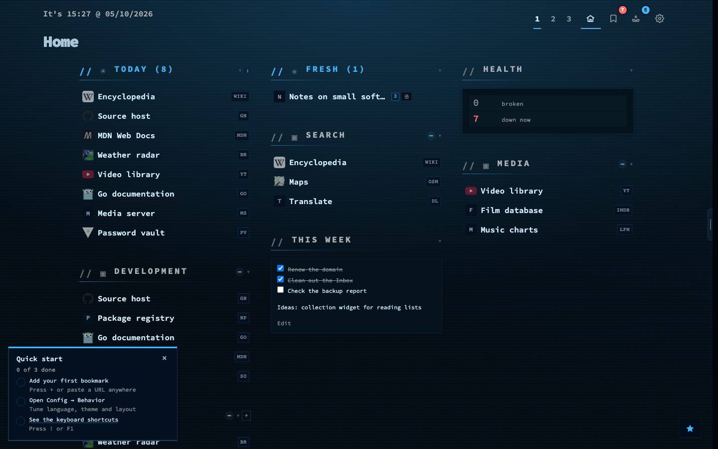718x449 pixels.
Task: Click the 0 broken health row
Action: tap(548, 103)
